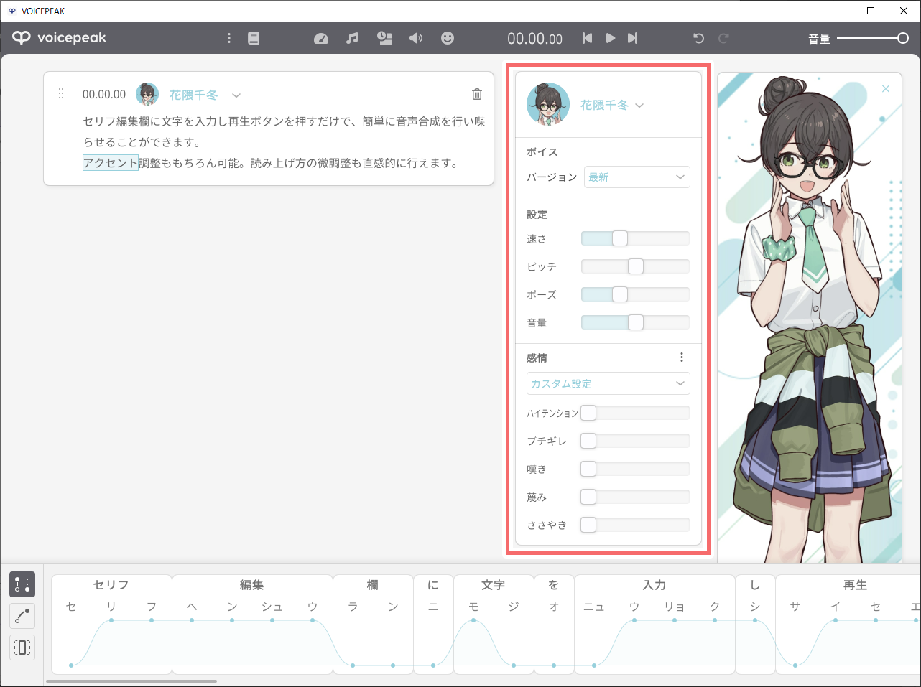Delete the line with trash icon
921x687 pixels.
(x=477, y=94)
